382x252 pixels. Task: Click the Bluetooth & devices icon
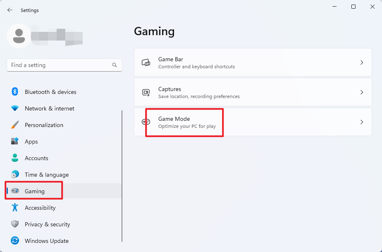15,92
